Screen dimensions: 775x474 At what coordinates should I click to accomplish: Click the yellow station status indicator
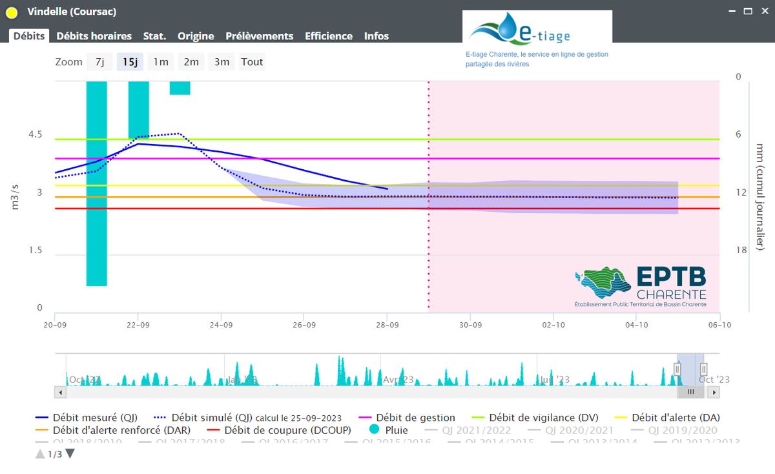12,12
